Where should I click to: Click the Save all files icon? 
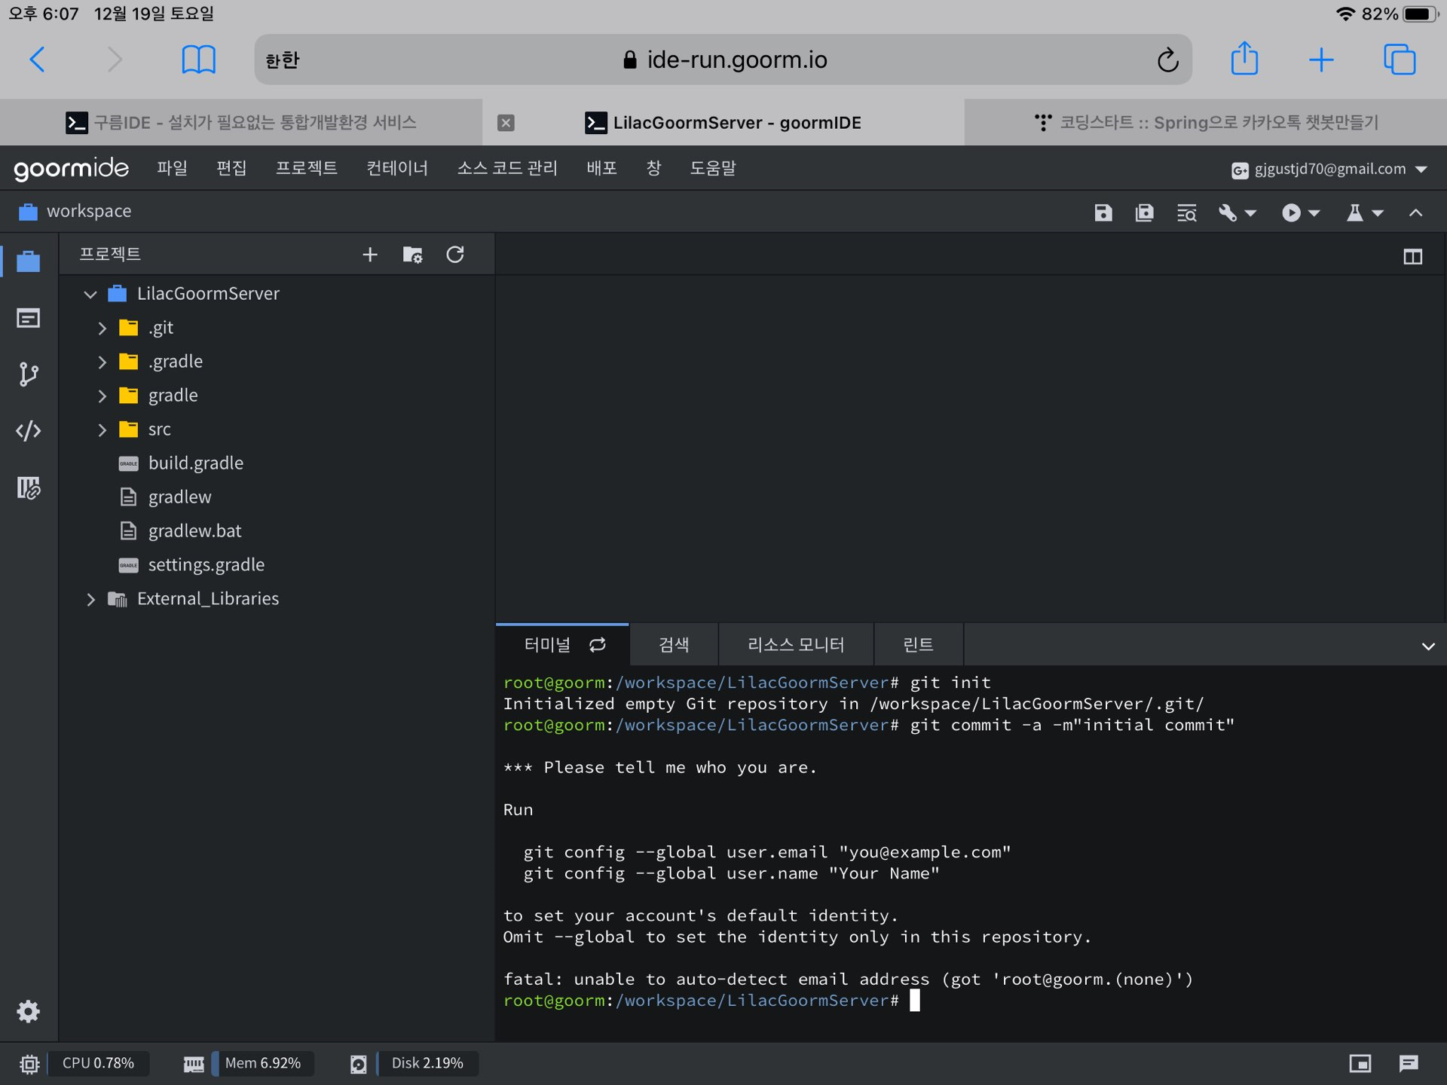[1144, 213]
